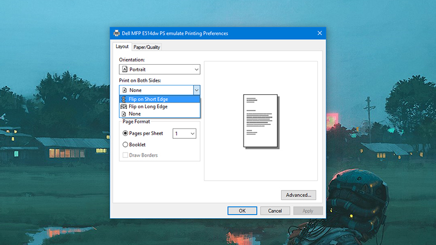The height and width of the screenshot is (245, 436).
Task: Click the page preview thumbnail
Action: click(261, 121)
